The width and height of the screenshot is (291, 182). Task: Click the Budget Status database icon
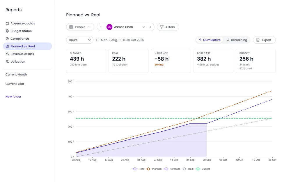[x=7, y=31]
